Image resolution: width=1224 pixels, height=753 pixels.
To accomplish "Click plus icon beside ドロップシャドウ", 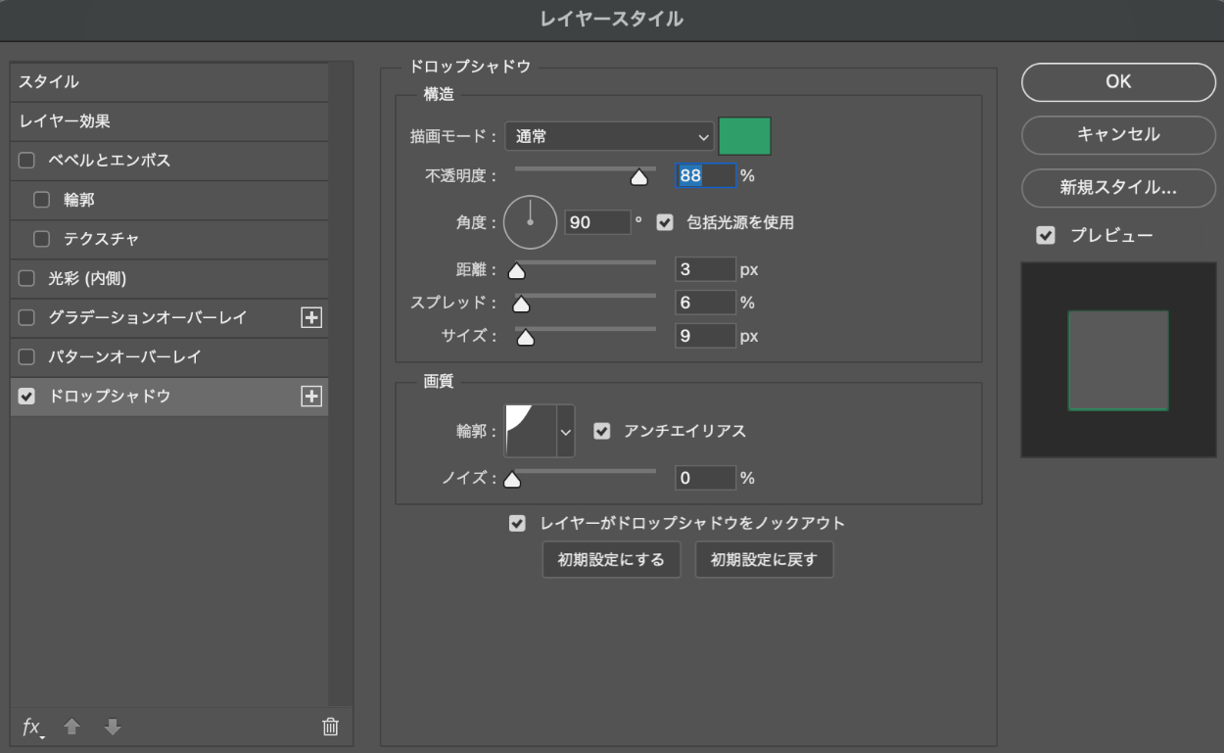I will pyautogui.click(x=311, y=396).
